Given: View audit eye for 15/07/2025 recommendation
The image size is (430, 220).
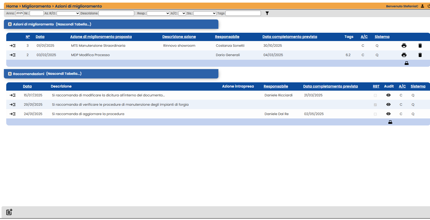Looking at the screenshot, I should coord(388,95).
